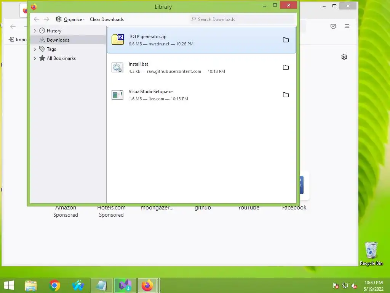Switch to Visual Studio Installer in taskbar
This screenshot has width=390, height=293.
coord(125,285)
